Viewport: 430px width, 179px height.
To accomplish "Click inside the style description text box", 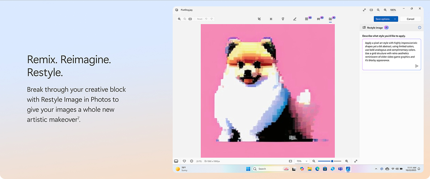I will coord(391,52).
